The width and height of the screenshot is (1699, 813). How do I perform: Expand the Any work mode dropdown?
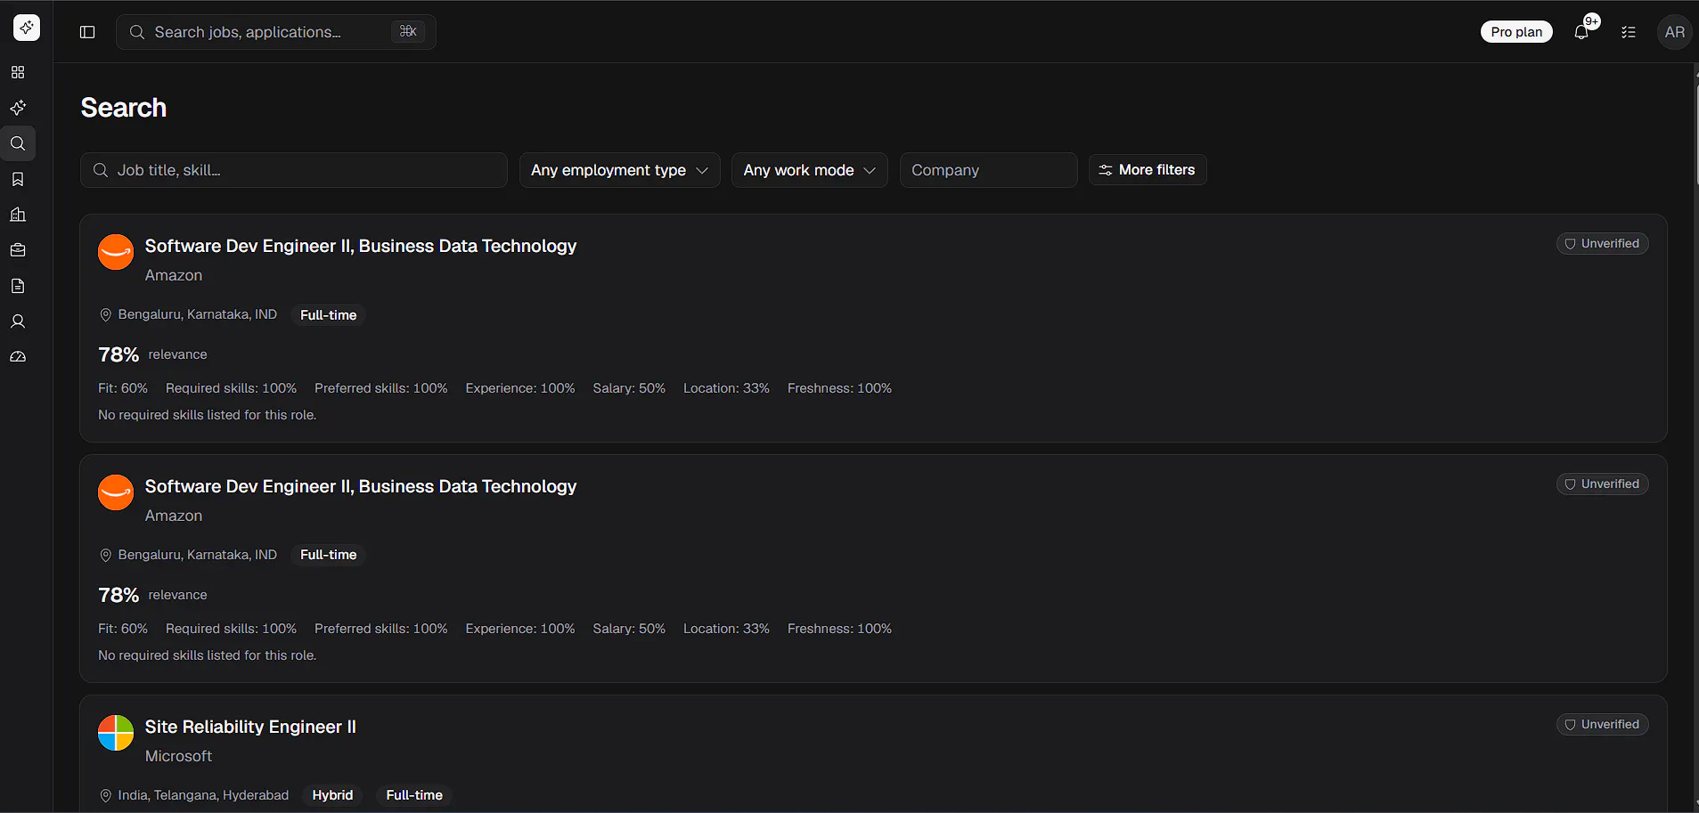pos(810,170)
